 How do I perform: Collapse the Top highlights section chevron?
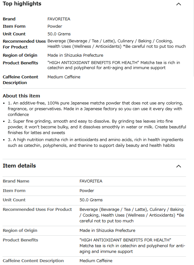179,4
